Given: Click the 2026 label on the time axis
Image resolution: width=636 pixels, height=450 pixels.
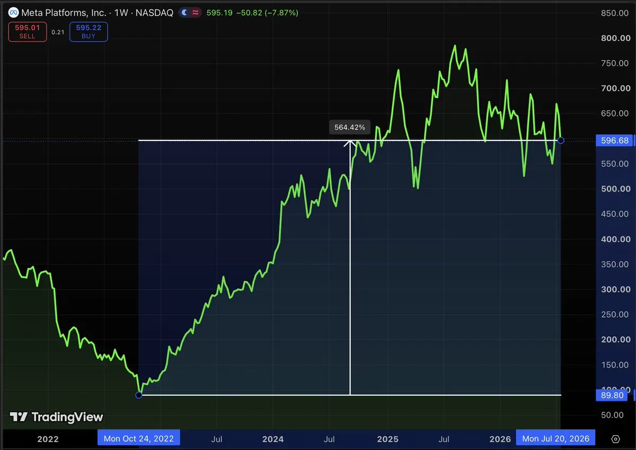Looking at the screenshot, I should tap(500, 439).
